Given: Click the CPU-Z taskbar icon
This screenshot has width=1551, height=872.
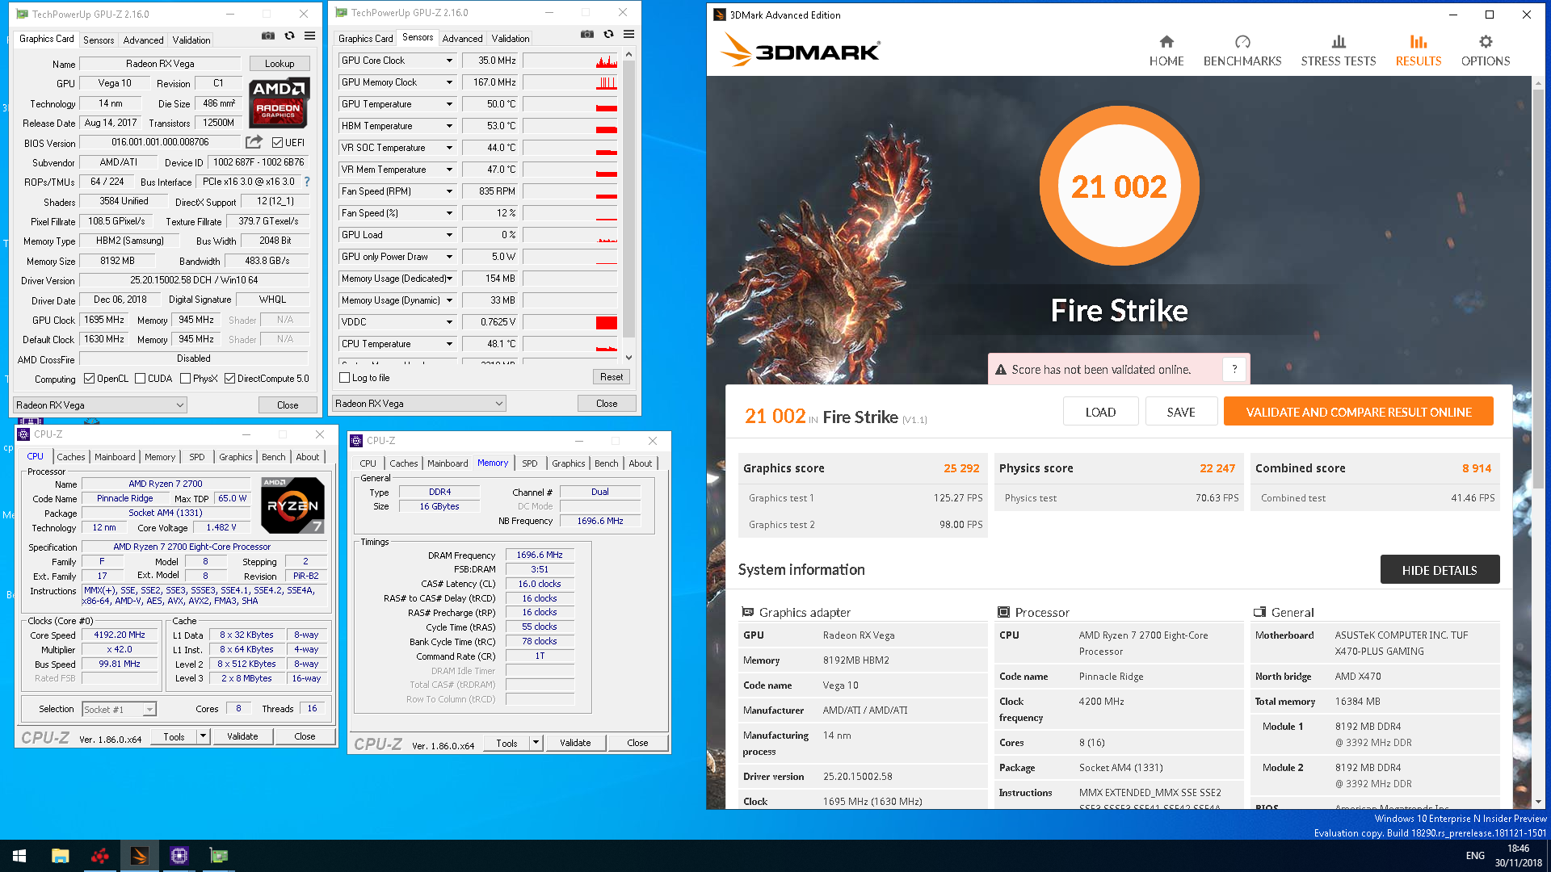Looking at the screenshot, I should point(179,856).
